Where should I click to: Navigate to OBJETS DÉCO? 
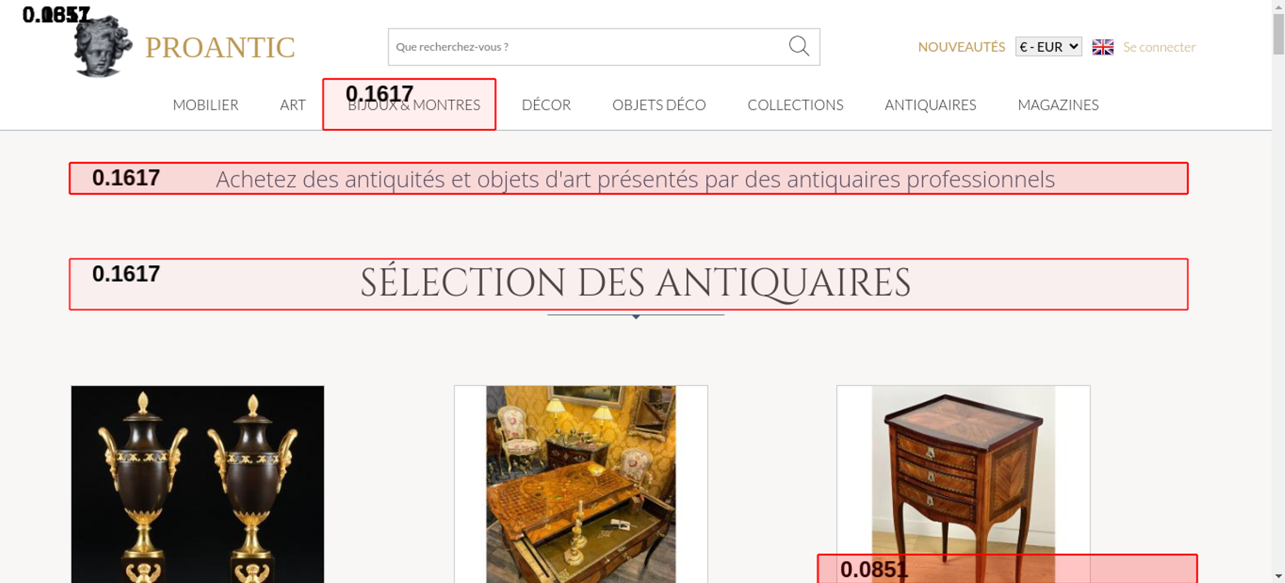click(x=659, y=105)
